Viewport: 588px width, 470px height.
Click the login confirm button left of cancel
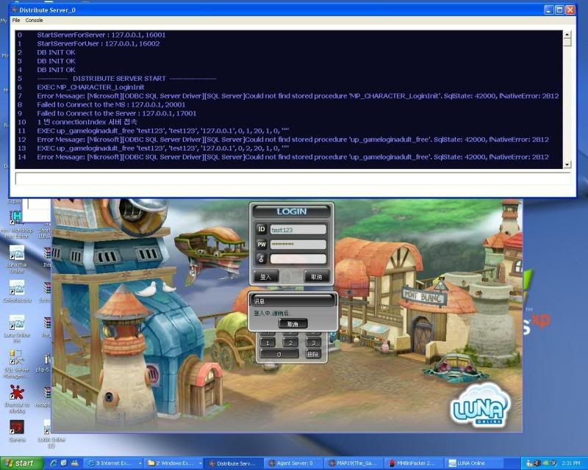click(x=265, y=277)
